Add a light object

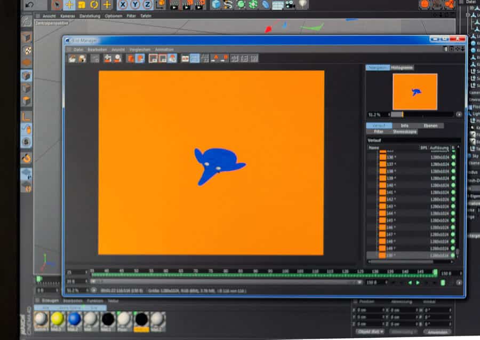click(x=302, y=4)
